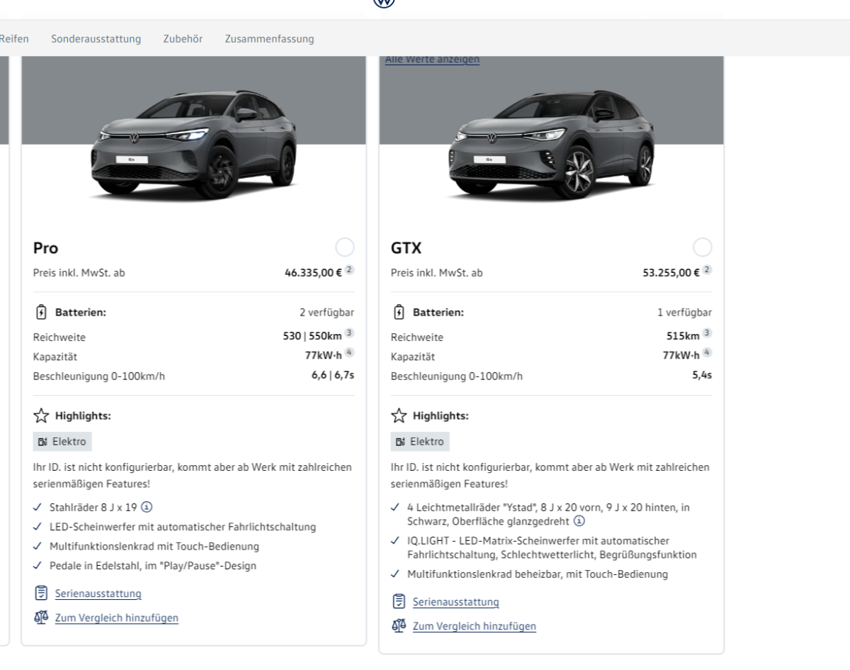The image size is (850, 670).
Task: Click the Highlights star icon in GTX card
Action: point(399,415)
